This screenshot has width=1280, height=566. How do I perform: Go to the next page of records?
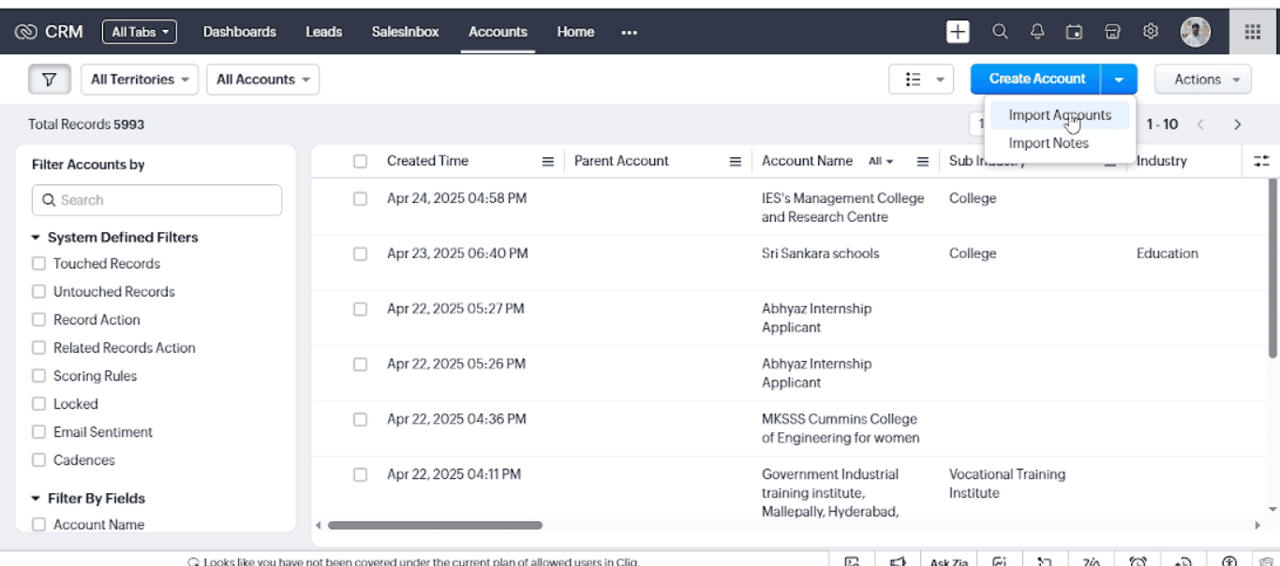pos(1238,124)
